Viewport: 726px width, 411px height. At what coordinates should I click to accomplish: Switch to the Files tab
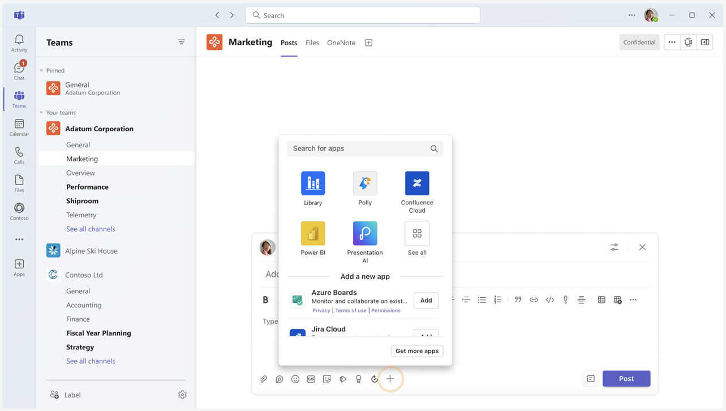(x=312, y=42)
